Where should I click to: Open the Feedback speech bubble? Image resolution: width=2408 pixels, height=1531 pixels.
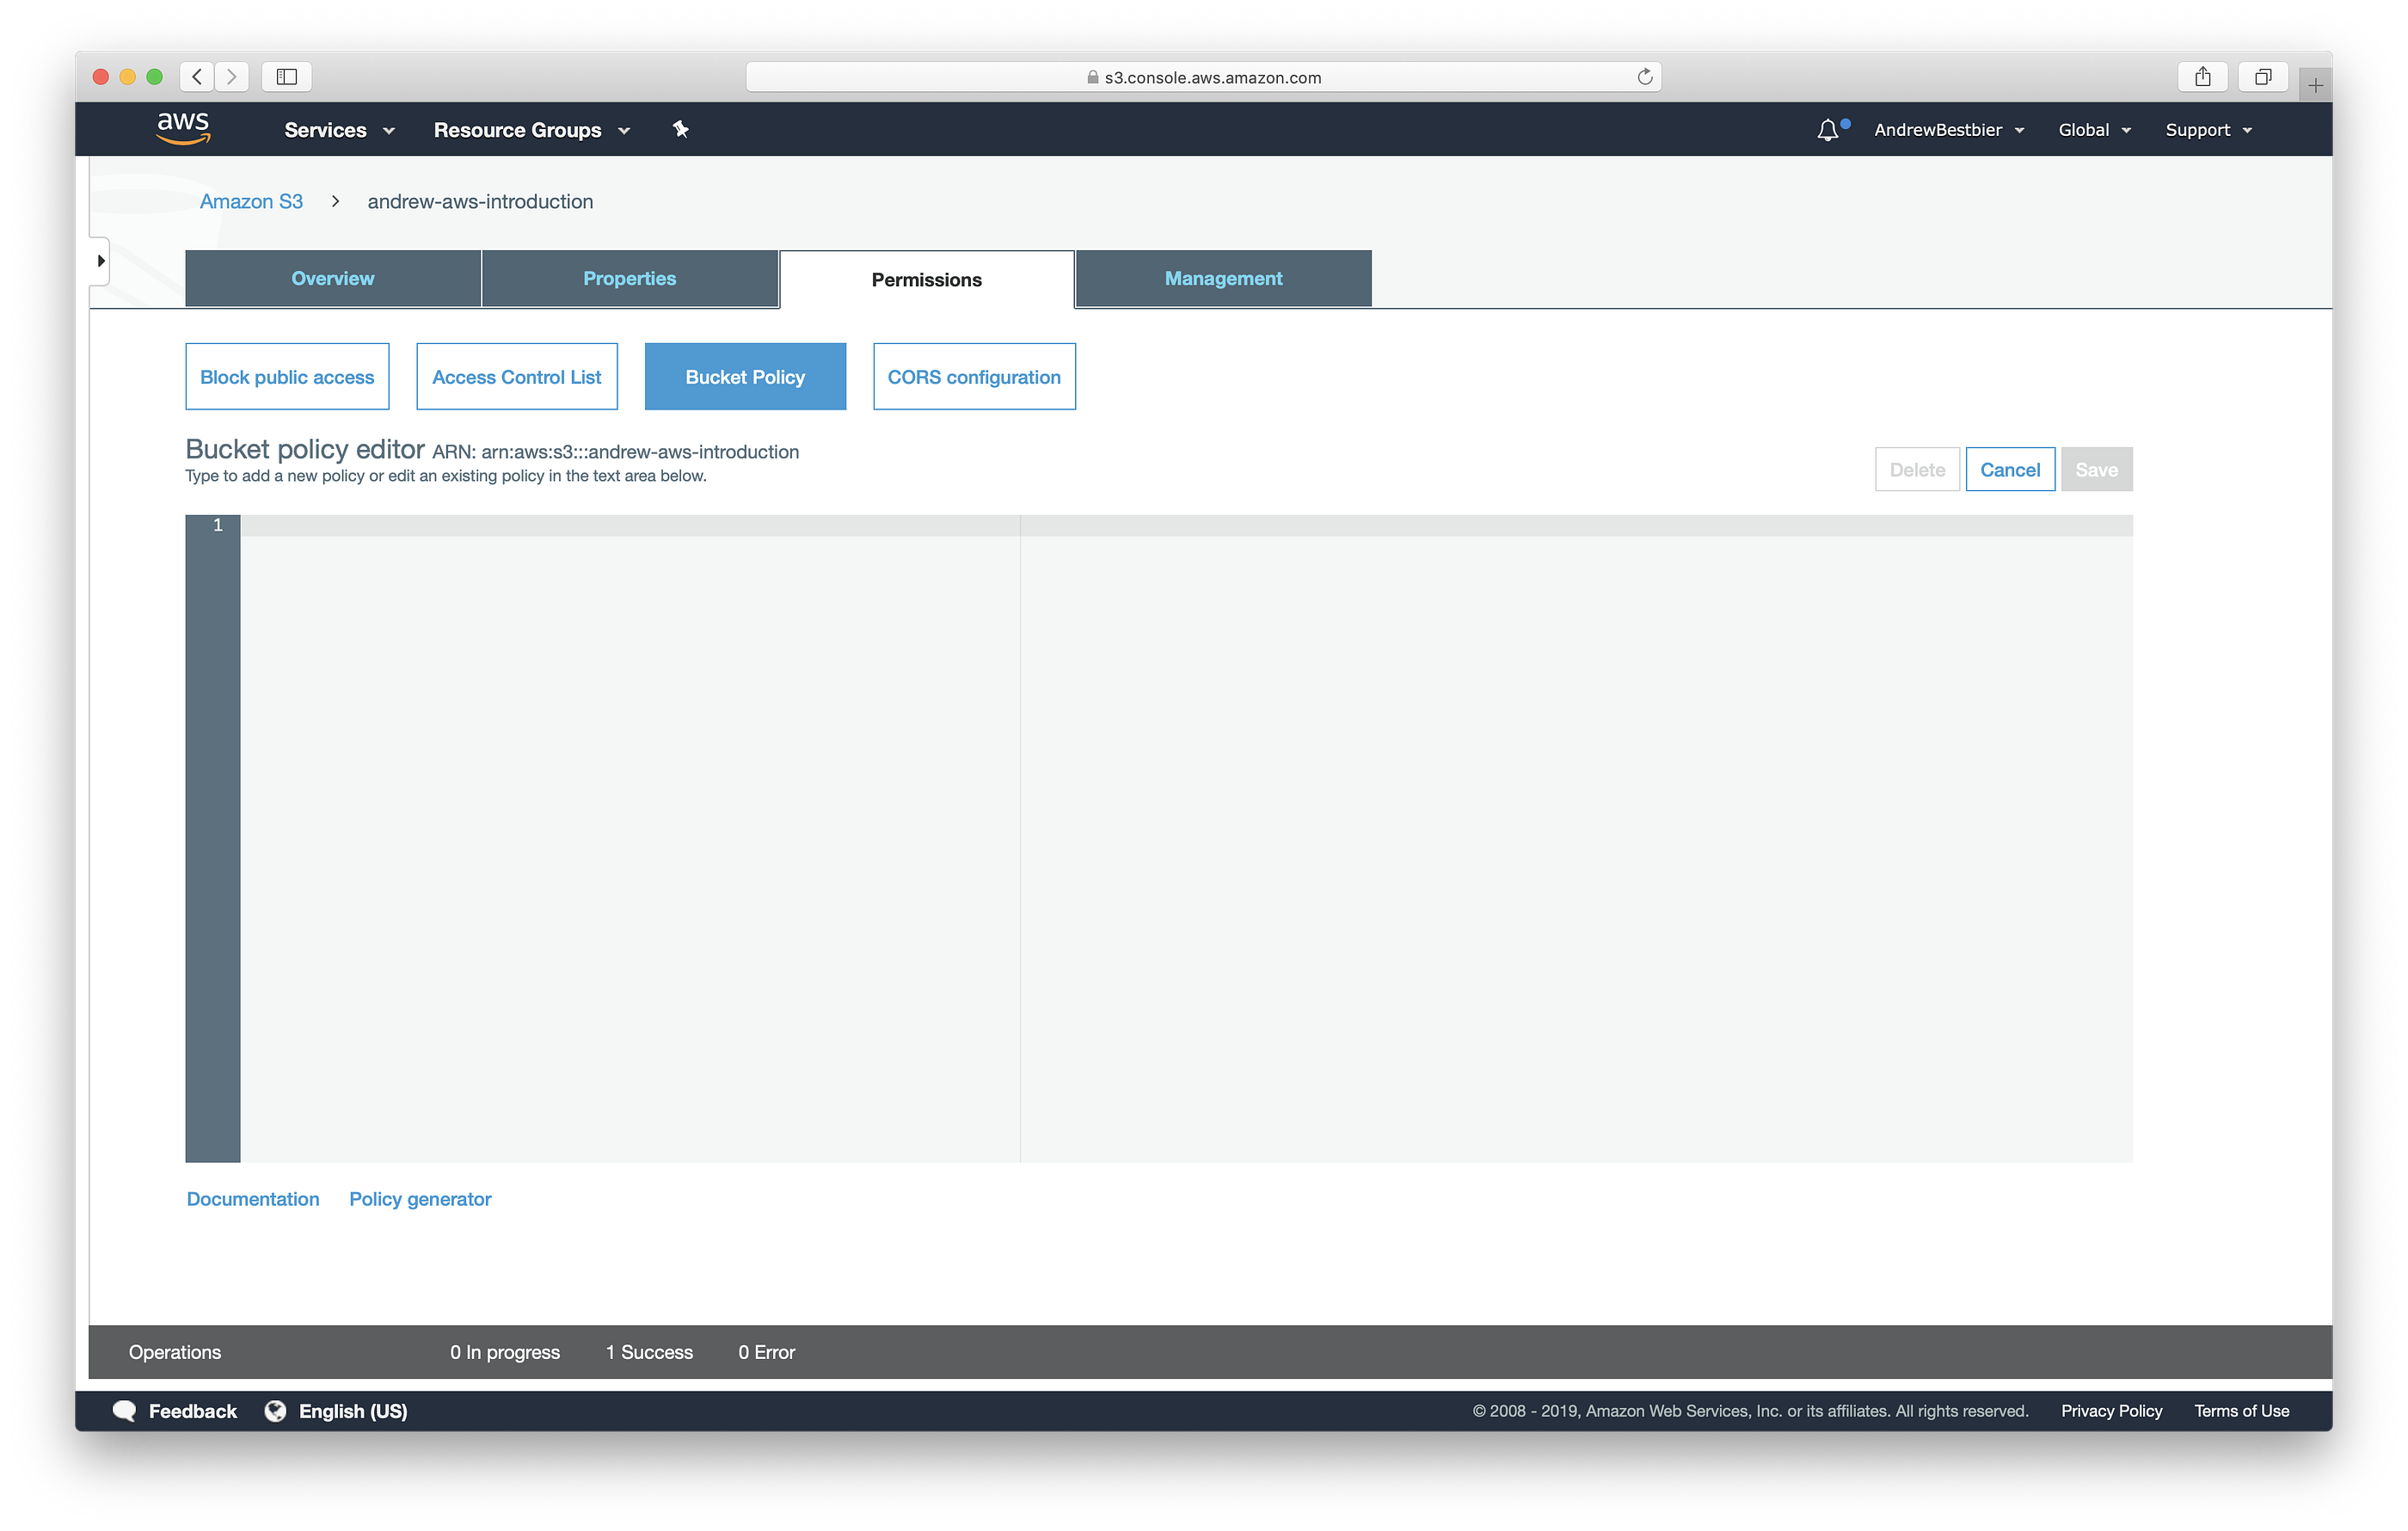126,1410
